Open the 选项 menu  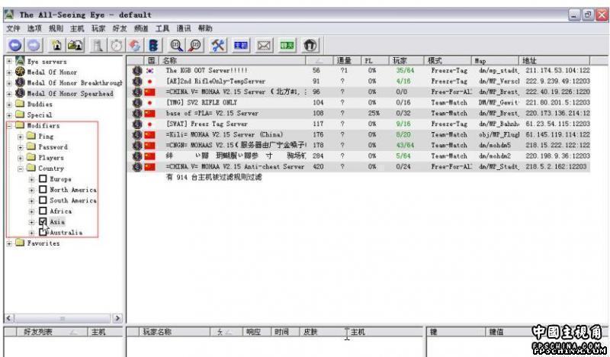tap(34, 28)
